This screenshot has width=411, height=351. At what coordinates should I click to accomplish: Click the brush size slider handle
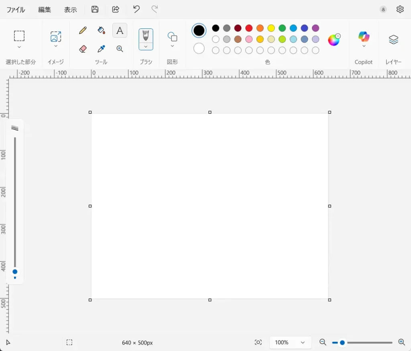[15, 272]
